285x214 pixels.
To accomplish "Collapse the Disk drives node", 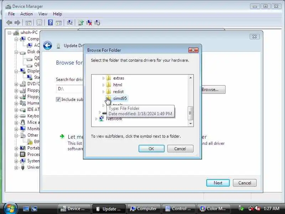I will coord(16,52).
